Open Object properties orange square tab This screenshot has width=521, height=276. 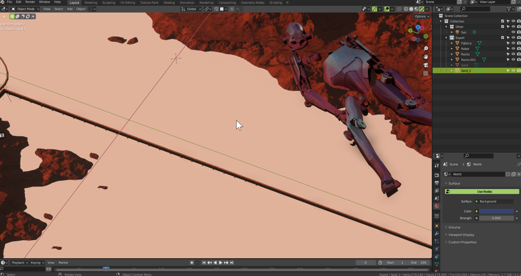point(436,226)
